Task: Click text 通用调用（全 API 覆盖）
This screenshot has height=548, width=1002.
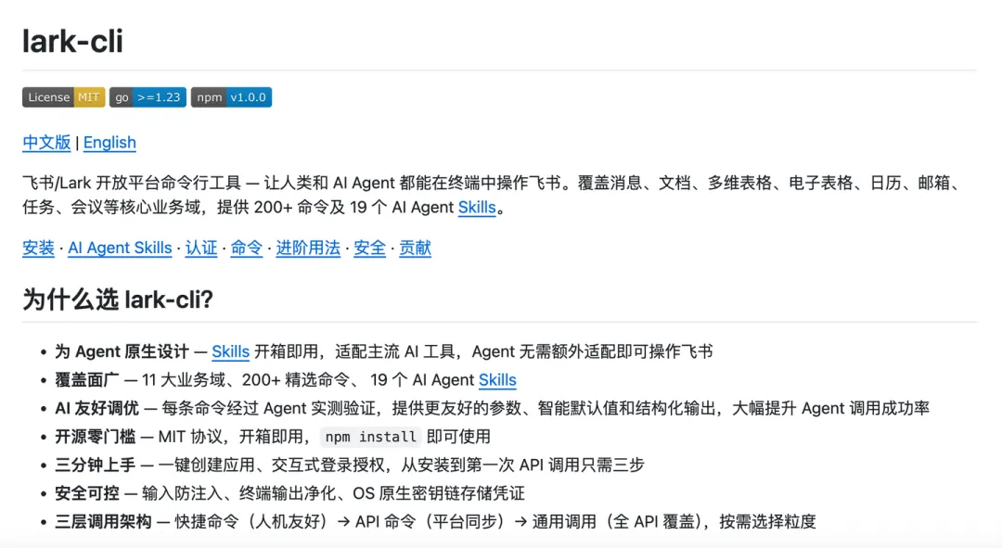Action: 617,522
